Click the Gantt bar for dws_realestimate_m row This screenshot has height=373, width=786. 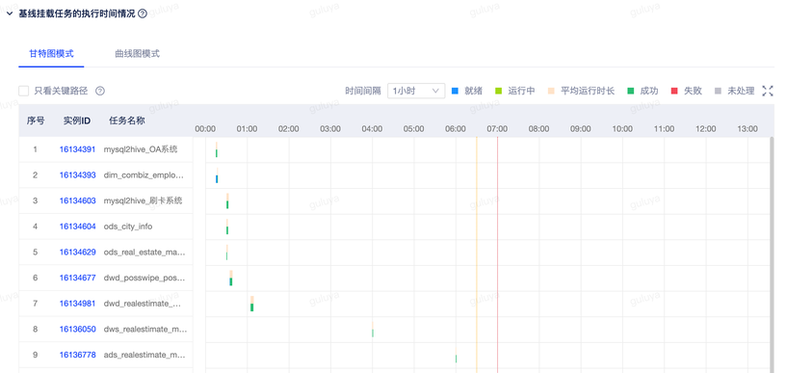pyautogui.click(x=373, y=333)
